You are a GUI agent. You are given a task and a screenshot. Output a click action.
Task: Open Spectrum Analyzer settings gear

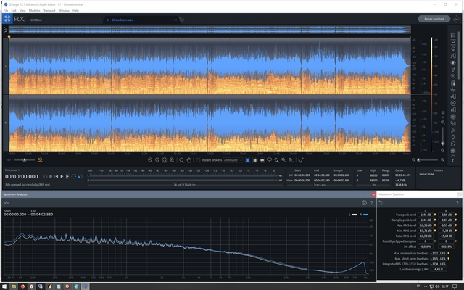tap(365, 203)
